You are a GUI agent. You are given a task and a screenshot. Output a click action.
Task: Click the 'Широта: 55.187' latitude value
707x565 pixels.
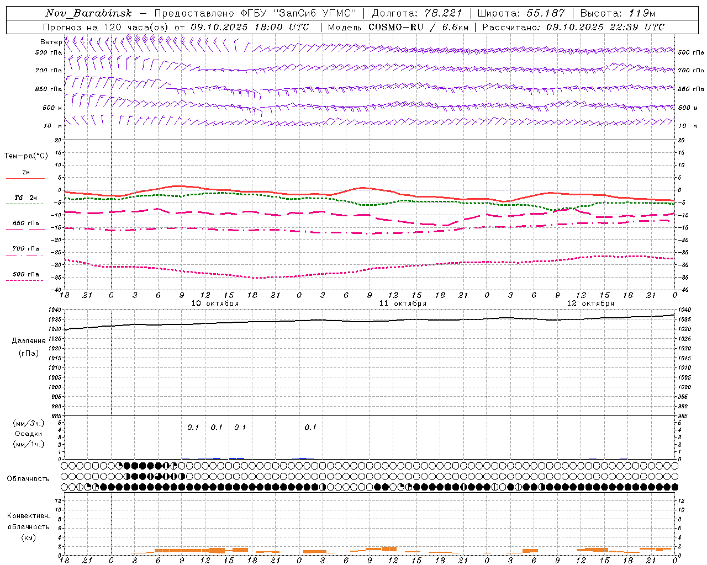click(521, 13)
